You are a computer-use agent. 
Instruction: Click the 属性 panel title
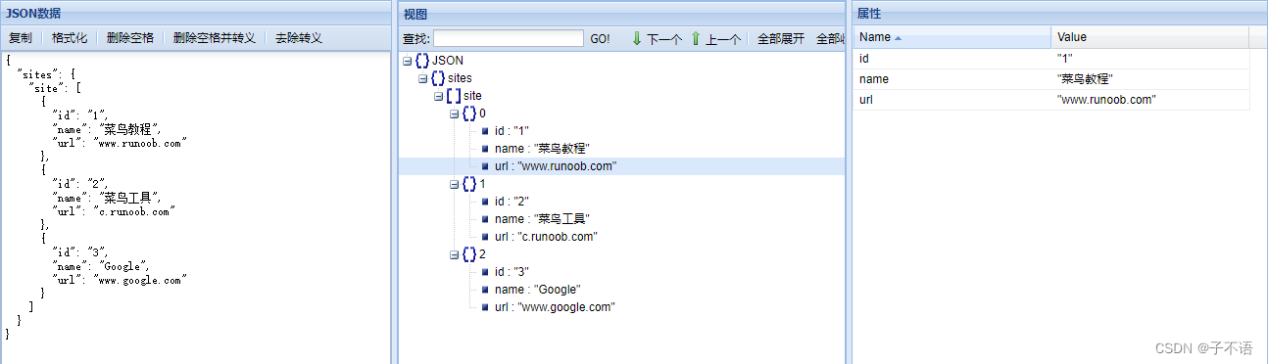870,13
